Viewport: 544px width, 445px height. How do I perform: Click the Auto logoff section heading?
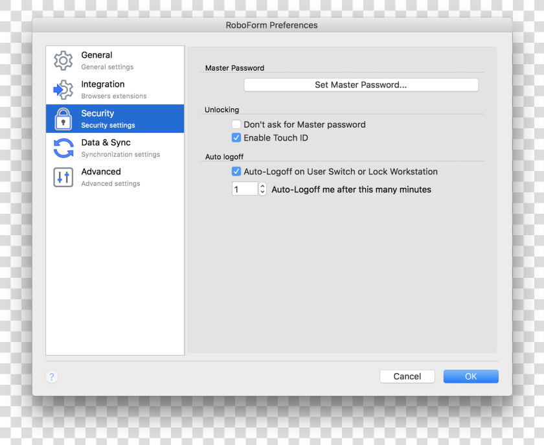(224, 157)
